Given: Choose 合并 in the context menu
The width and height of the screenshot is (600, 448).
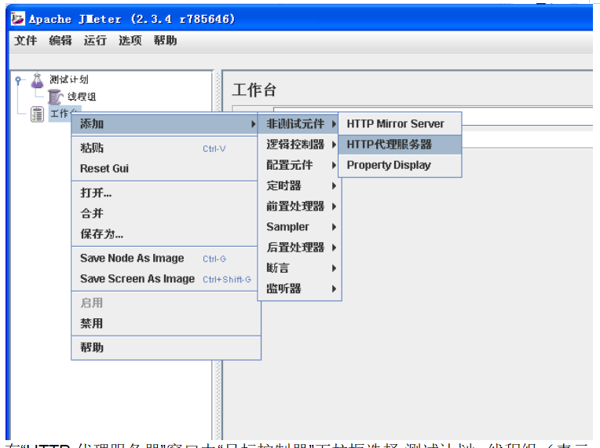Looking at the screenshot, I should 165,213.
